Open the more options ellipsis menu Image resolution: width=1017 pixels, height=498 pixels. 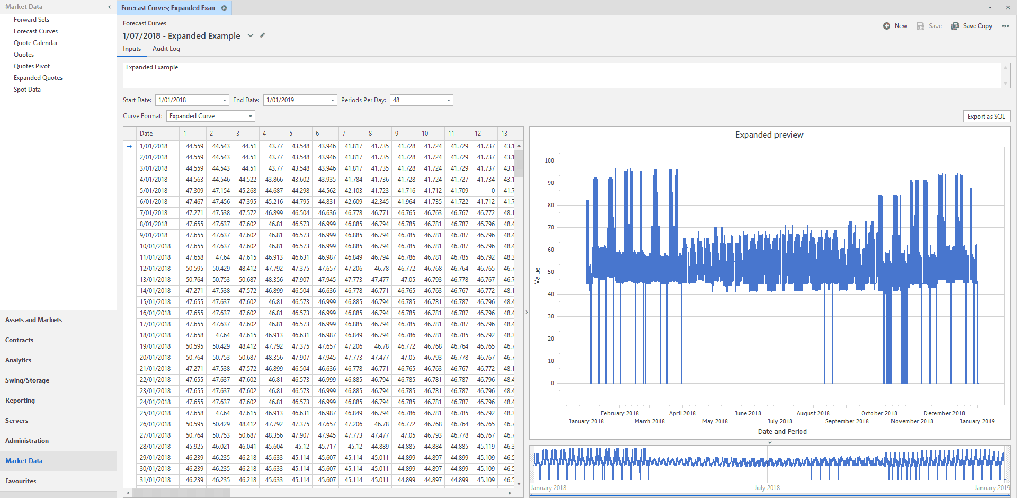(1005, 26)
